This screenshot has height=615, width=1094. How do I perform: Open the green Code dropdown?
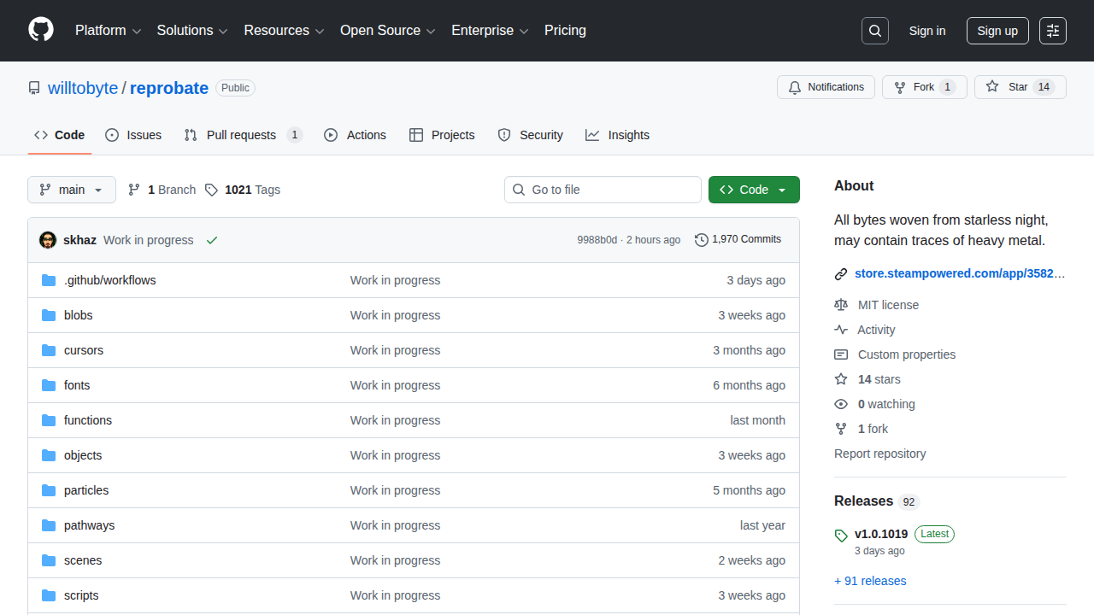tap(753, 190)
